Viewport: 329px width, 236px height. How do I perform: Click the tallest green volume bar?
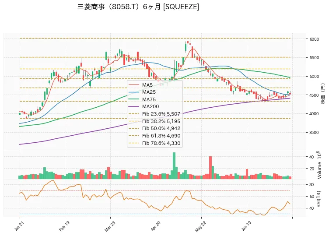tap(174, 166)
